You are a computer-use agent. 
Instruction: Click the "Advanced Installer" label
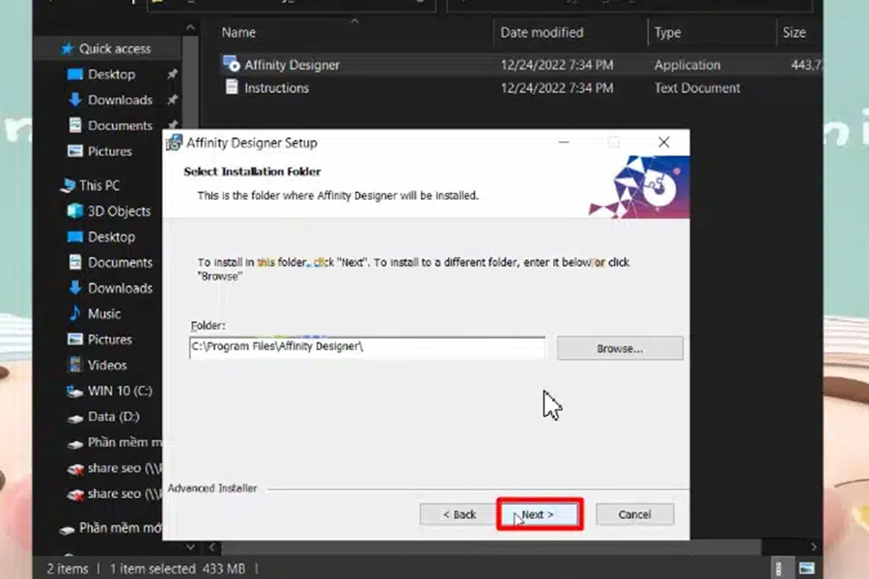pyautogui.click(x=212, y=488)
